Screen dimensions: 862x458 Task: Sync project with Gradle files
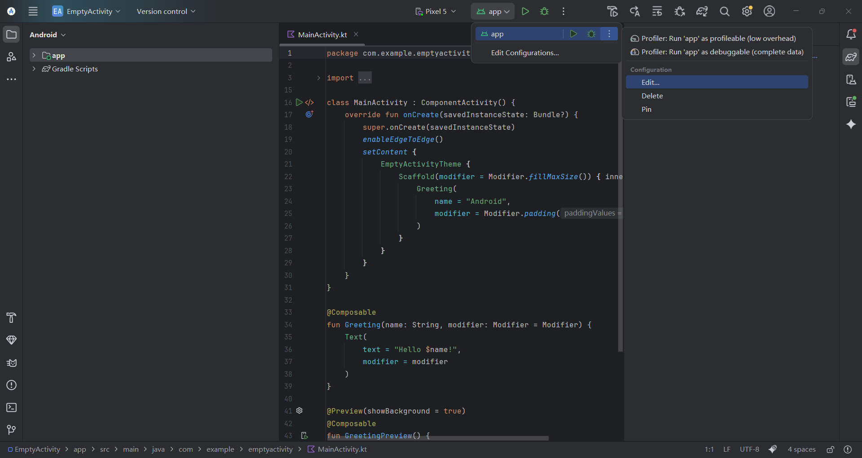pos(702,11)
